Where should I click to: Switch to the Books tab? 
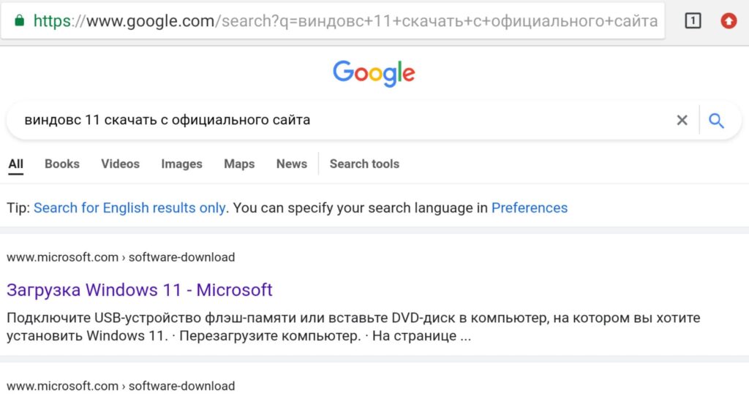(x=62, y=164)
